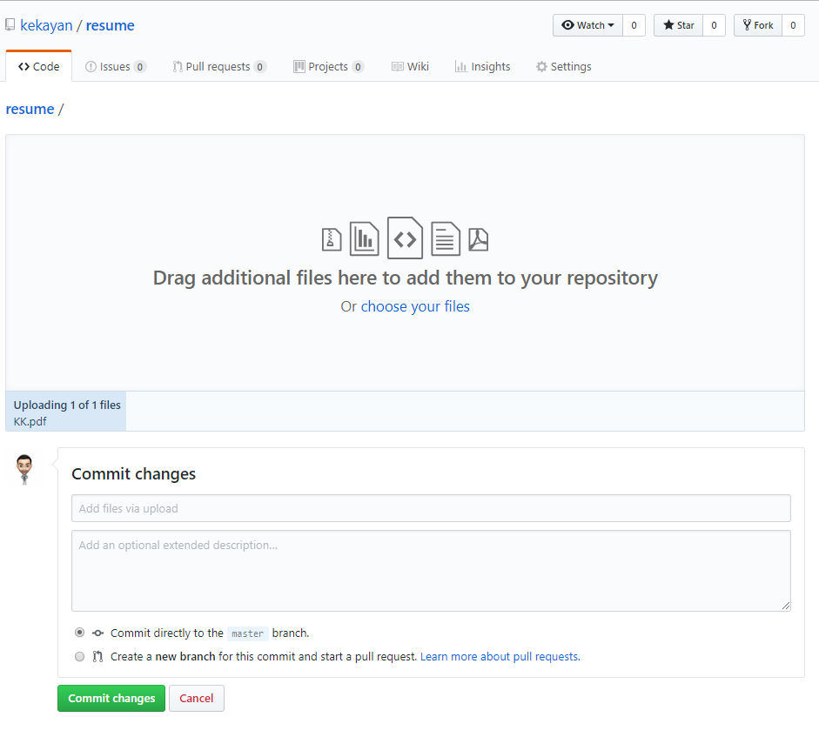Click the KK.pdf file name

coord(30,421)
